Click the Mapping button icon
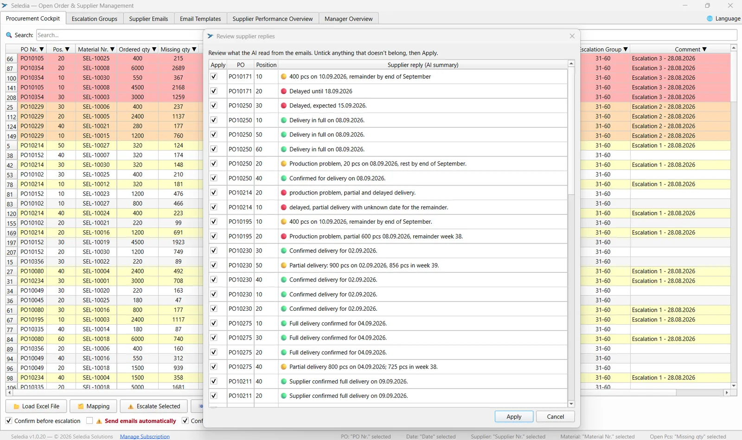 (x=81, y=407)
